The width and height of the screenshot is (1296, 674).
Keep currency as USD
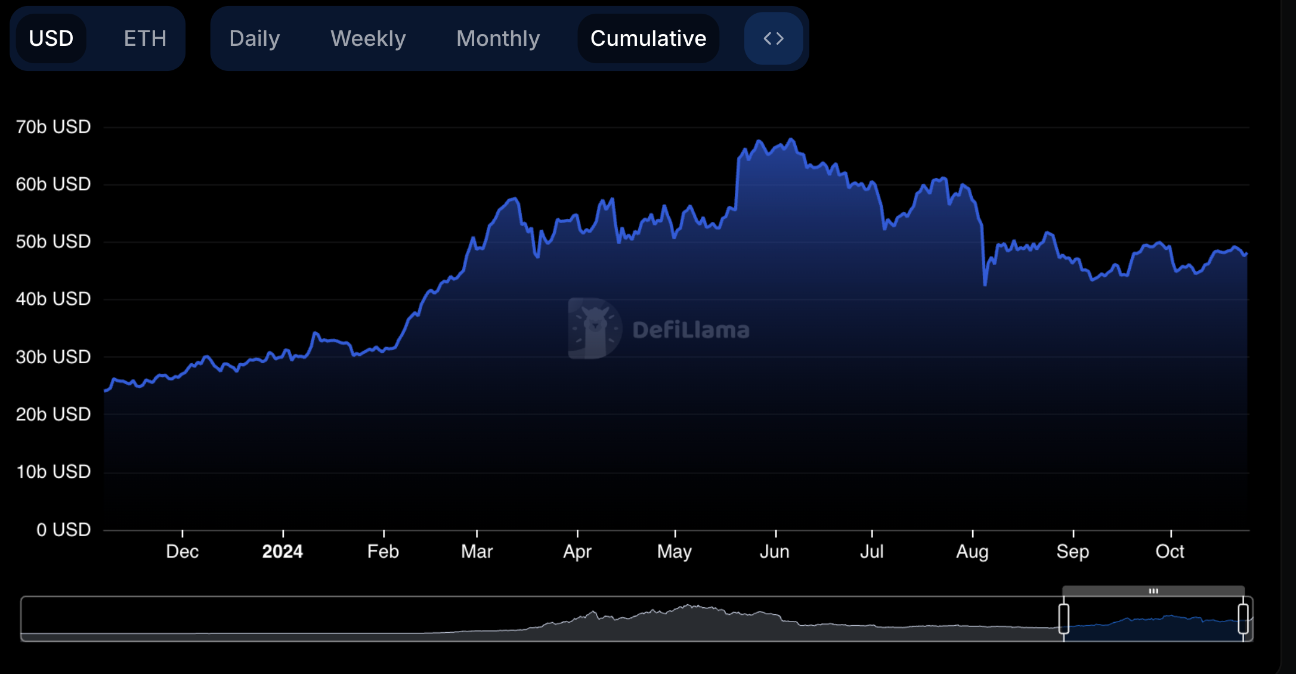(x=51, y=38)
